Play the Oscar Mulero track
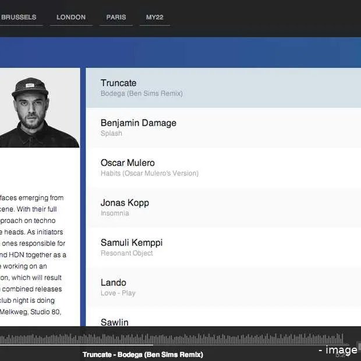This screenshot has height=361, width=361. pyautogui.click(x=224, y=168)
